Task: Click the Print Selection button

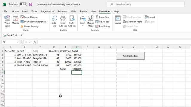Action: (130, 56)
